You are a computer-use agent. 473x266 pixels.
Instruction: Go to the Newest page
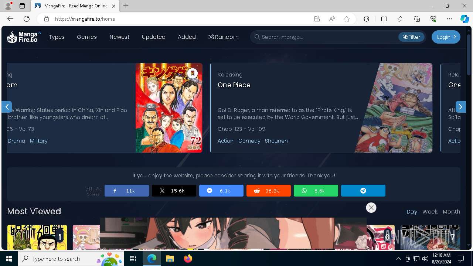tap(119, 37)
